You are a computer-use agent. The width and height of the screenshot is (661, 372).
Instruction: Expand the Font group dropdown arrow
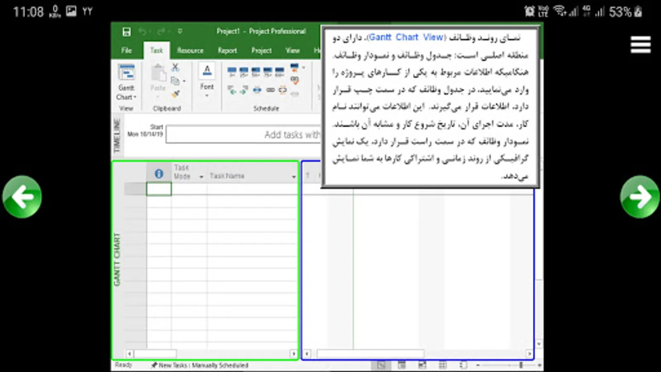coord(207,96)
